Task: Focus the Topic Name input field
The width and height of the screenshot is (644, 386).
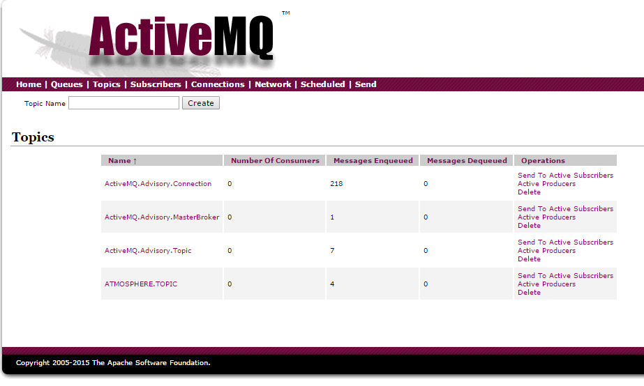Action: pyautogui.click(x=123, y=103)
